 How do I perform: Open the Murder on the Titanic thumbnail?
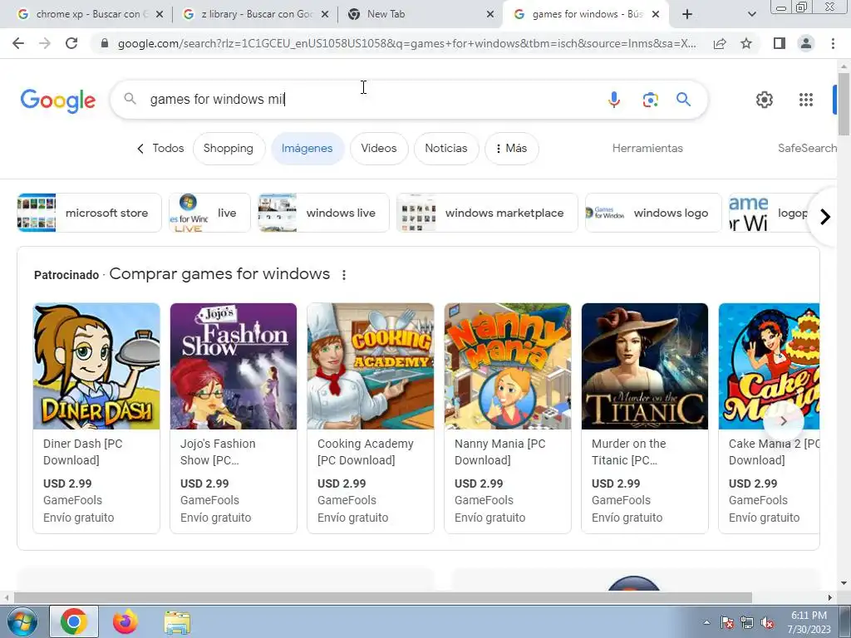point(645,366)
